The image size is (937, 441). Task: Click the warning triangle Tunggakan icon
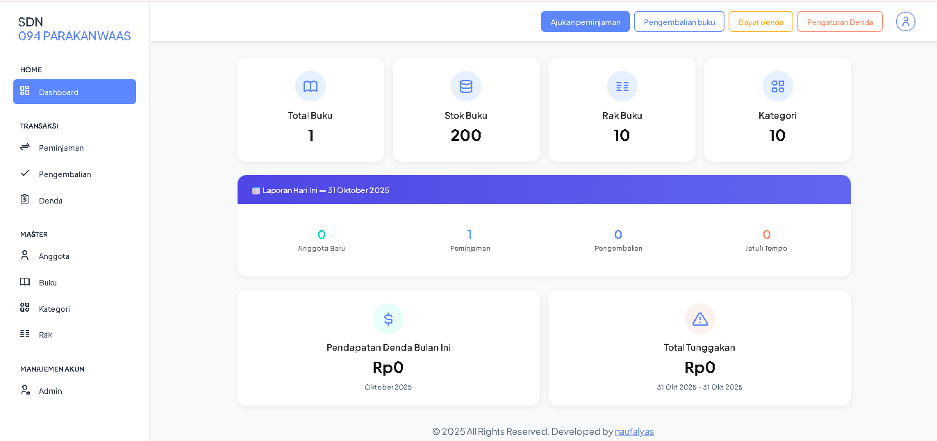699,319
